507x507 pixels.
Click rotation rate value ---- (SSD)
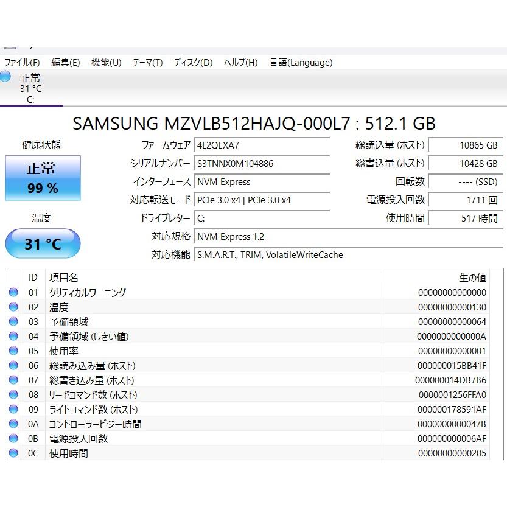point(466,182)
